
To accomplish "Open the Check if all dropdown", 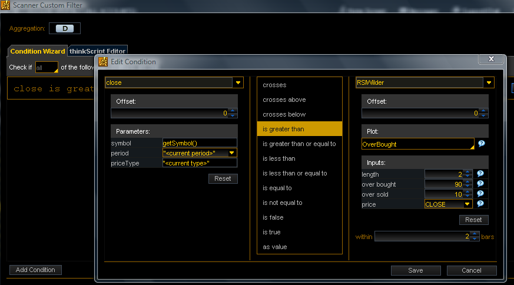I will [47, 67].
